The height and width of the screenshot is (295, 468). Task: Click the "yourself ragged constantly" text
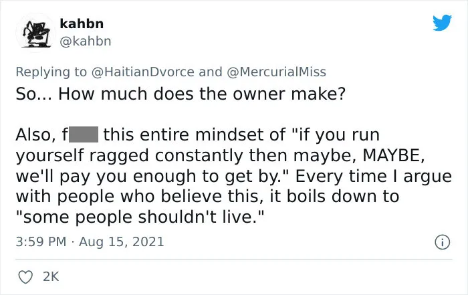(x=128, y=155)
